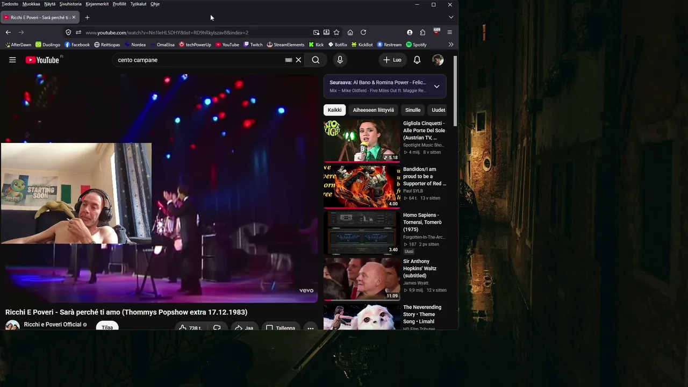The image size is (688, 387).
Task: List all tabs with the dropdown arrow
Action: (451, 17)
